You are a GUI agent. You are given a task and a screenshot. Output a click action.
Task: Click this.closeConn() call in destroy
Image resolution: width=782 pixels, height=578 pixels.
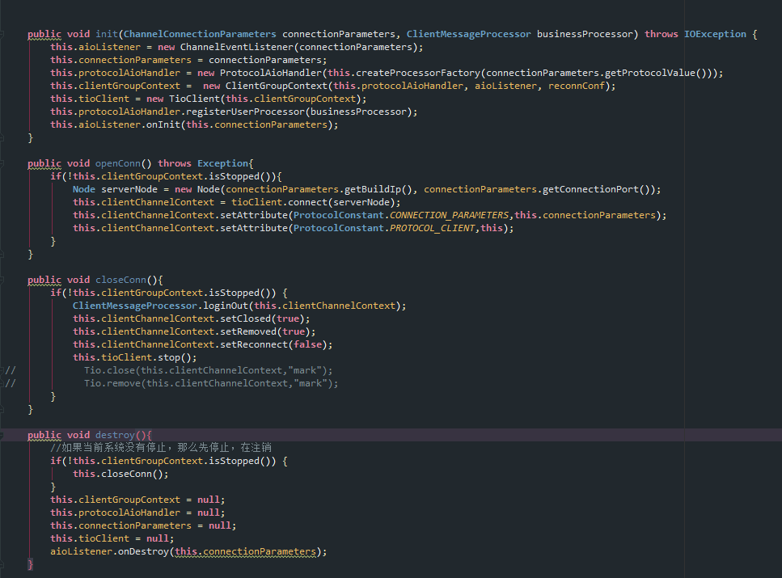tap(120, 474)
